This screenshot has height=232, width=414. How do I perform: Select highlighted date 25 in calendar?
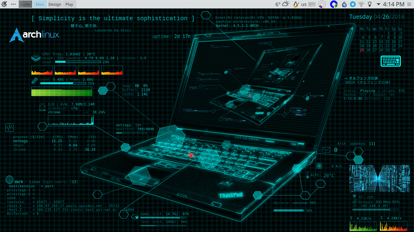362,50
